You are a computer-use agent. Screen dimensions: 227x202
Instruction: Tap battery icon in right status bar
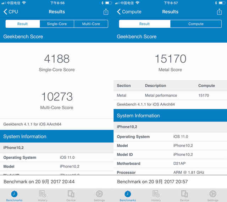pos(222,3)
